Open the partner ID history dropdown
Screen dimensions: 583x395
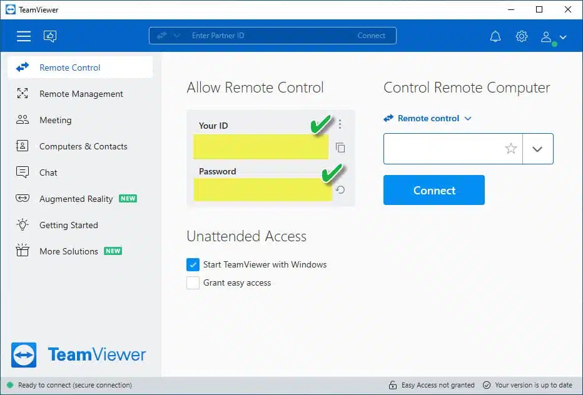point(537,149)
